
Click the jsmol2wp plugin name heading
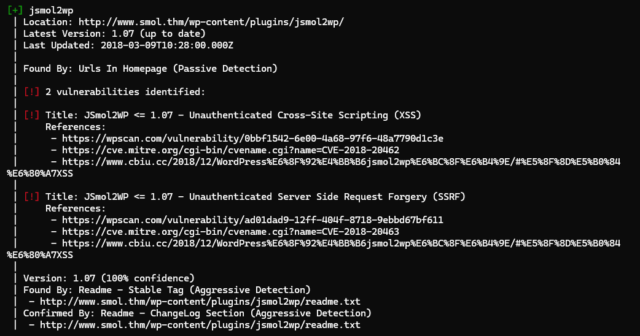pos(51,10)
